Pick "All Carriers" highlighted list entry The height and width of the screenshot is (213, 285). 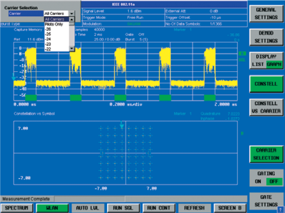pos(54,20)
